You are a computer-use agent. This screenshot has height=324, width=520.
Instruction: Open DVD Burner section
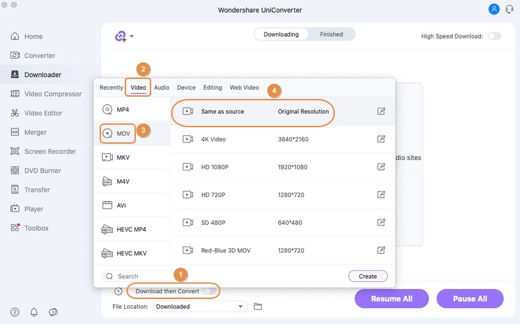[x=36, y=171]
